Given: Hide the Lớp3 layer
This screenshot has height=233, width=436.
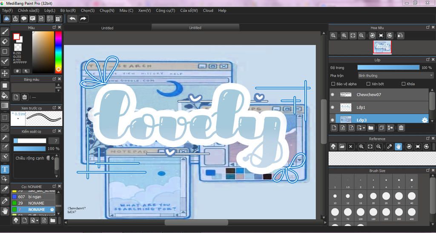Looking at the screenshot, I should pyautogui.click(x=333, y=120).
